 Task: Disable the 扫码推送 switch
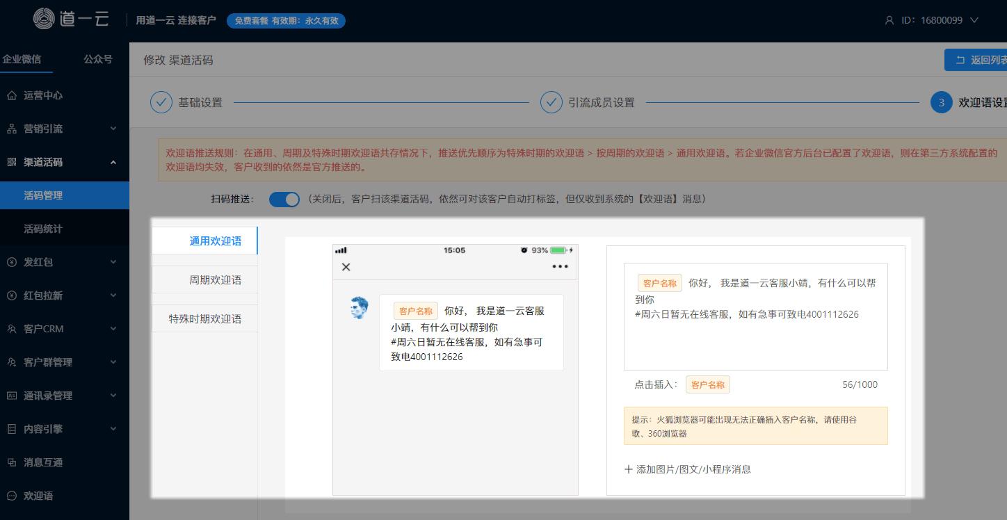click(x=284, y=200)
